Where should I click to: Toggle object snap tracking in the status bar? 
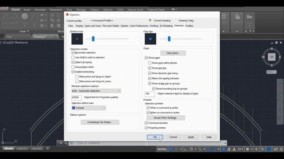(x=209, y=149)
